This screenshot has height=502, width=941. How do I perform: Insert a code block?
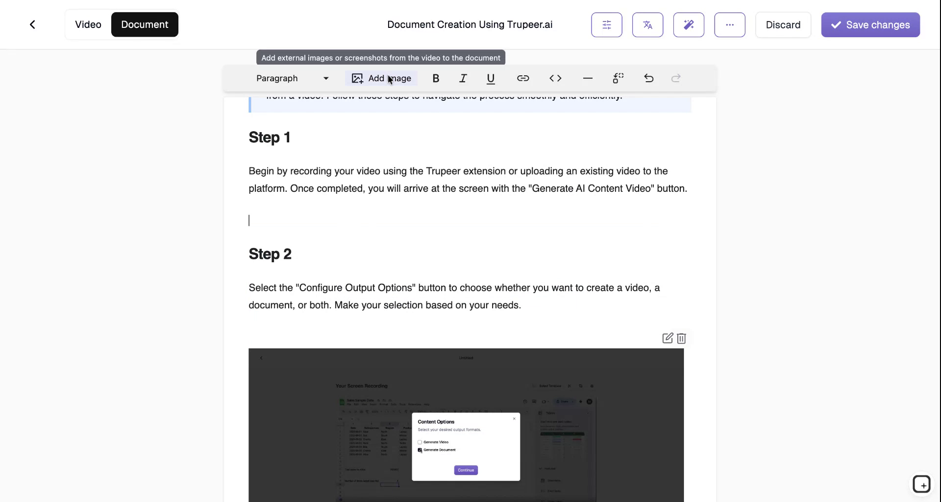555,78
